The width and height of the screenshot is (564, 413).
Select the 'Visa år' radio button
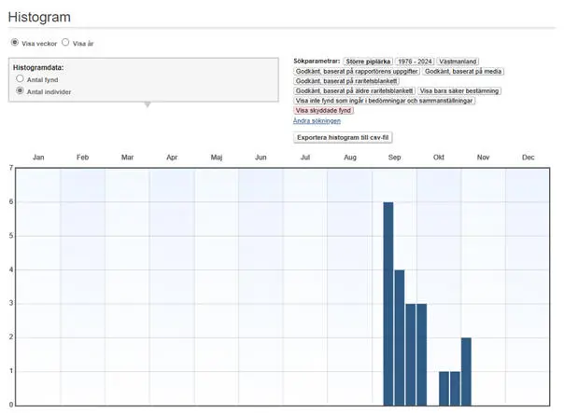65,43
